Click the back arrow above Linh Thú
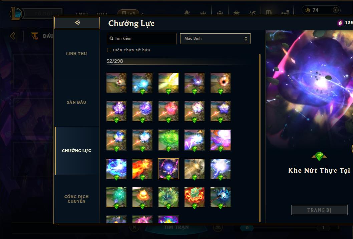Image resolution: width=353 pixels, height=239 pixels. click(x=77, y=23)
